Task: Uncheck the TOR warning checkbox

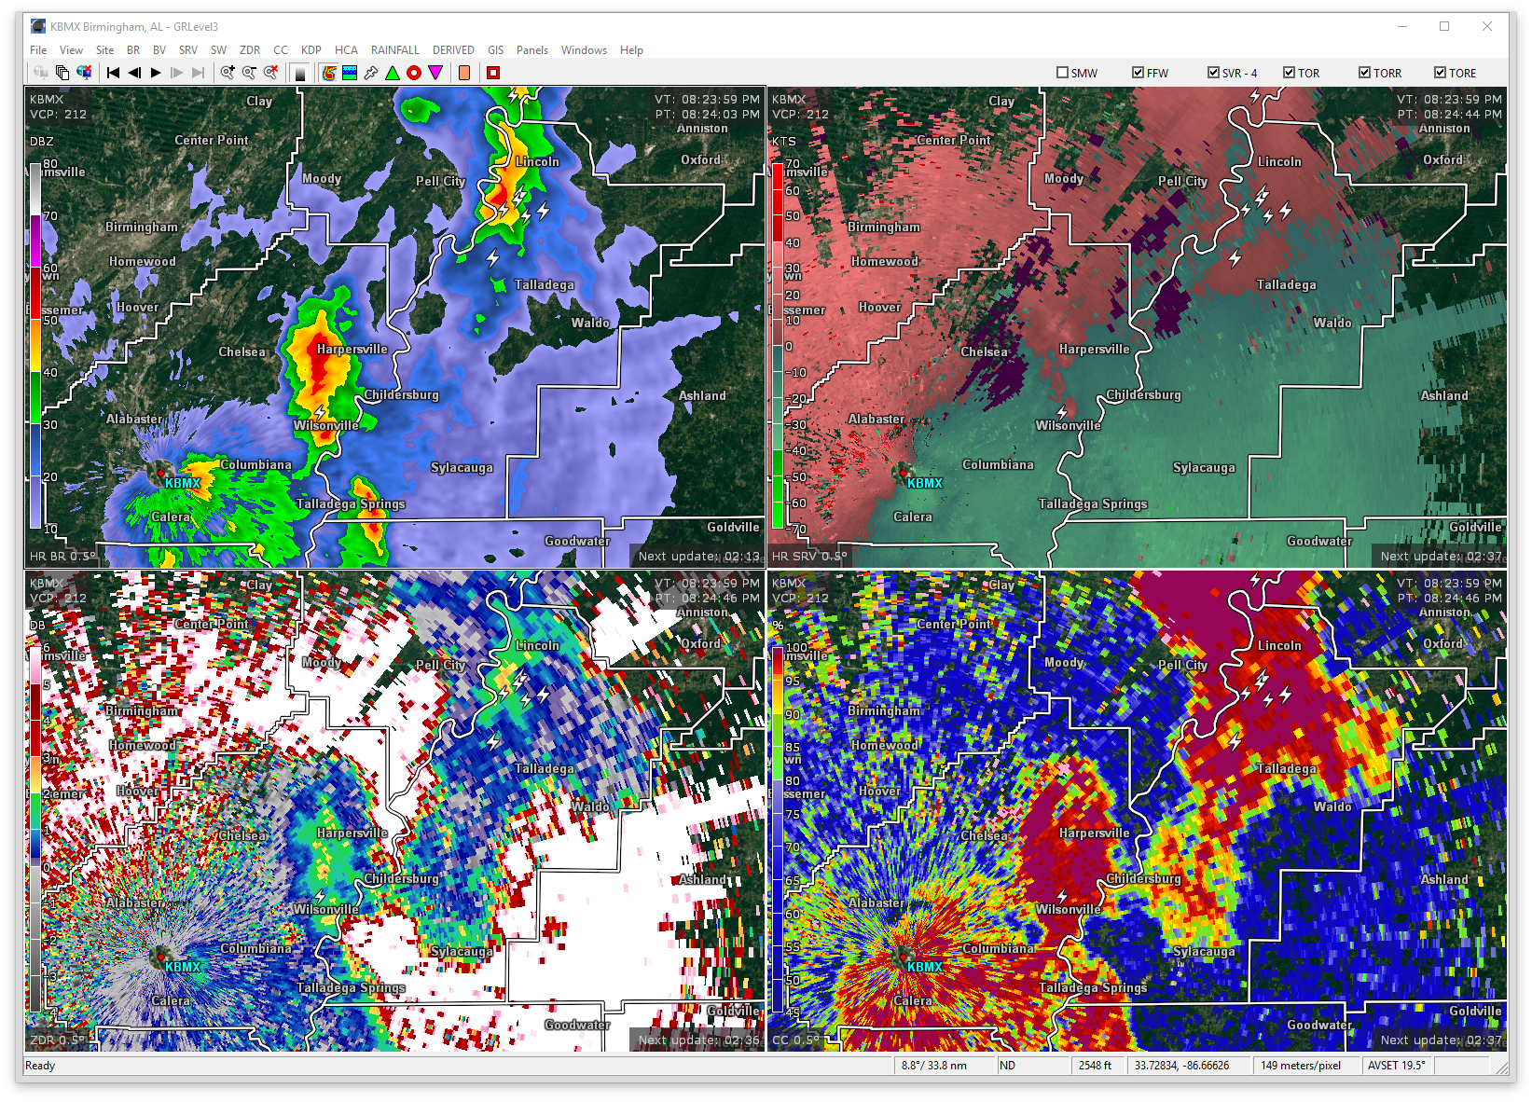Action: [x=1288, y=72]
